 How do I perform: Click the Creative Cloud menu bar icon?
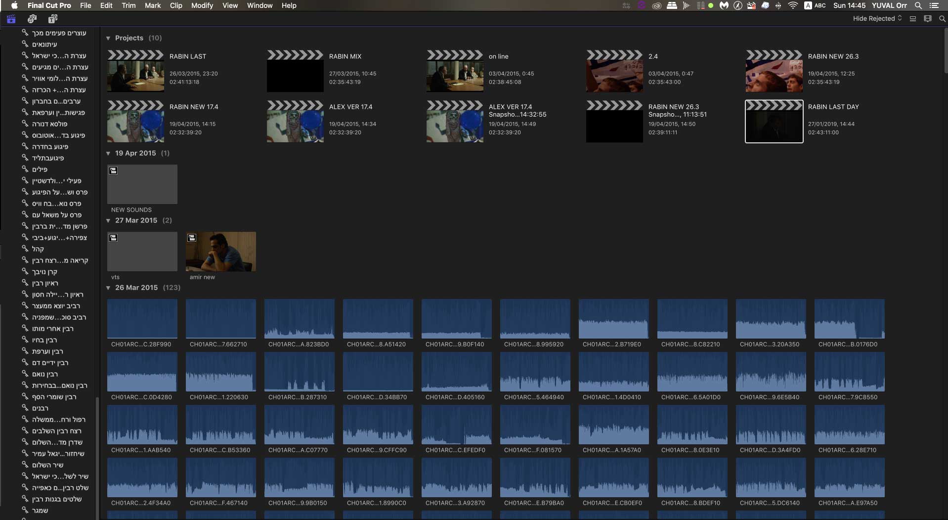tap(656, 5)
